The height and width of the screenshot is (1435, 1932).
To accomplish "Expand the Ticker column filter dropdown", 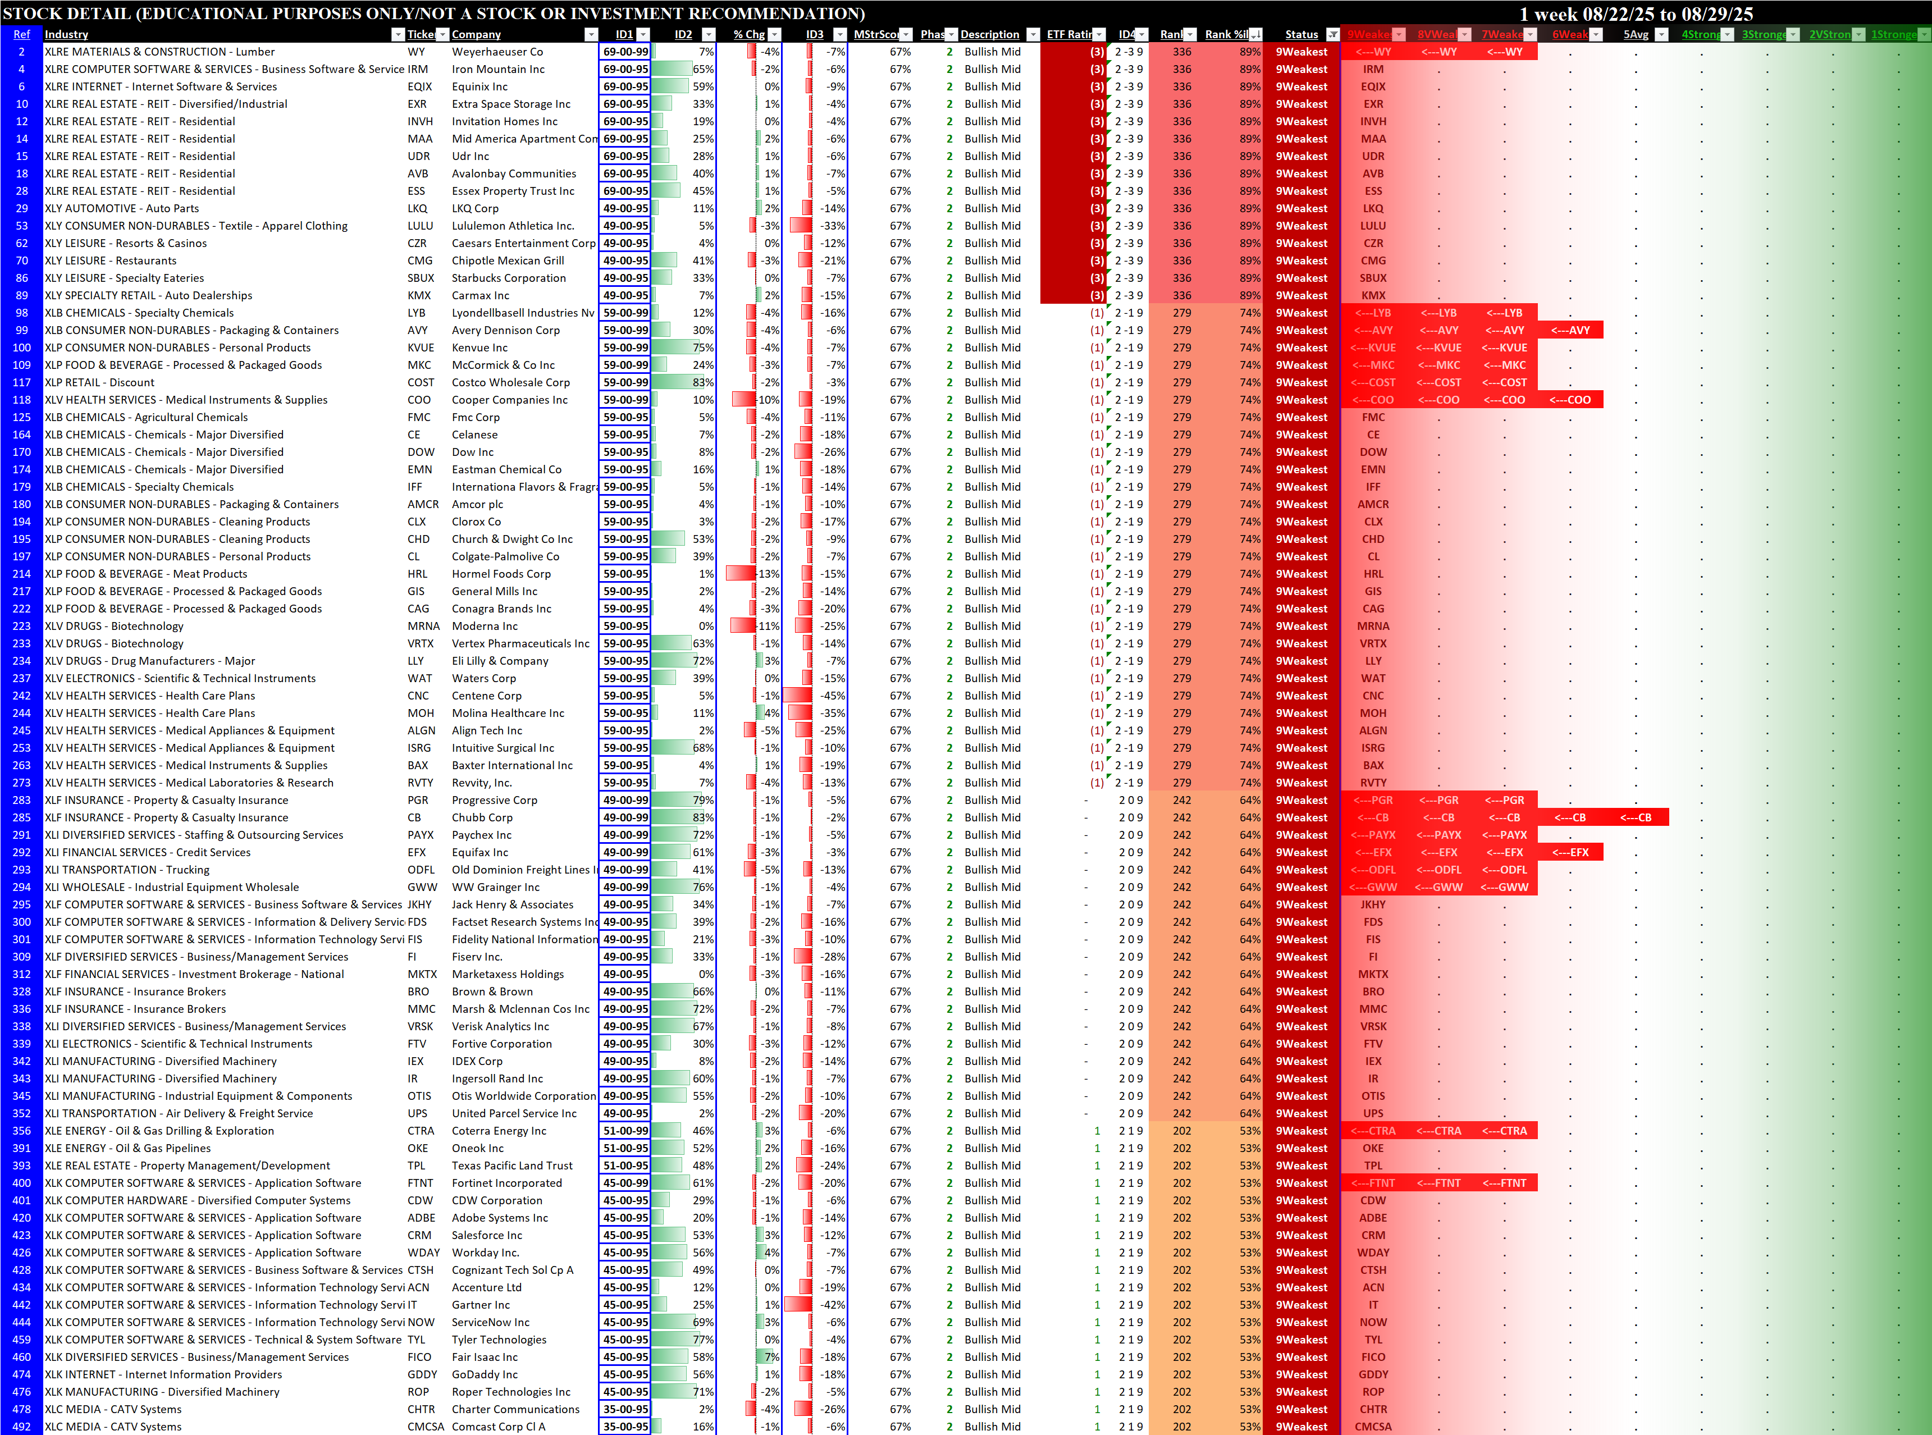I will pyautogui.click(x=442, y=35).
